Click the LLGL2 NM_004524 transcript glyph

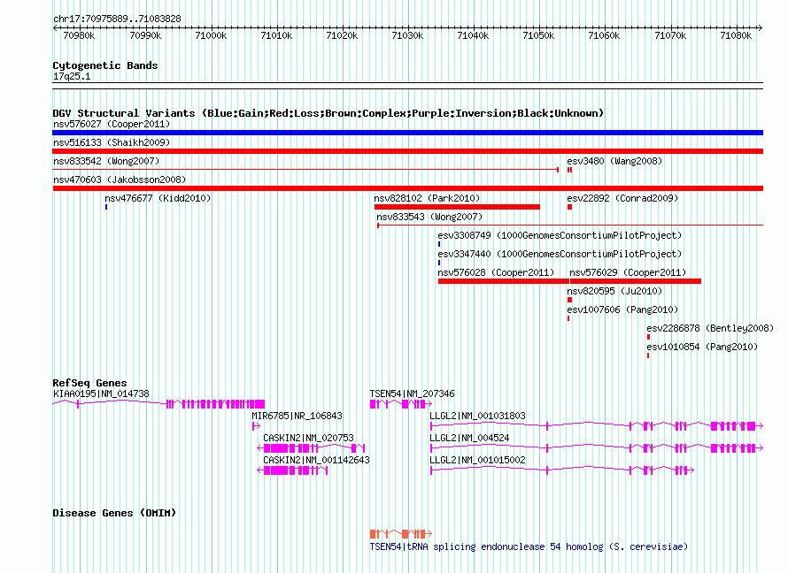coord(597,448)
